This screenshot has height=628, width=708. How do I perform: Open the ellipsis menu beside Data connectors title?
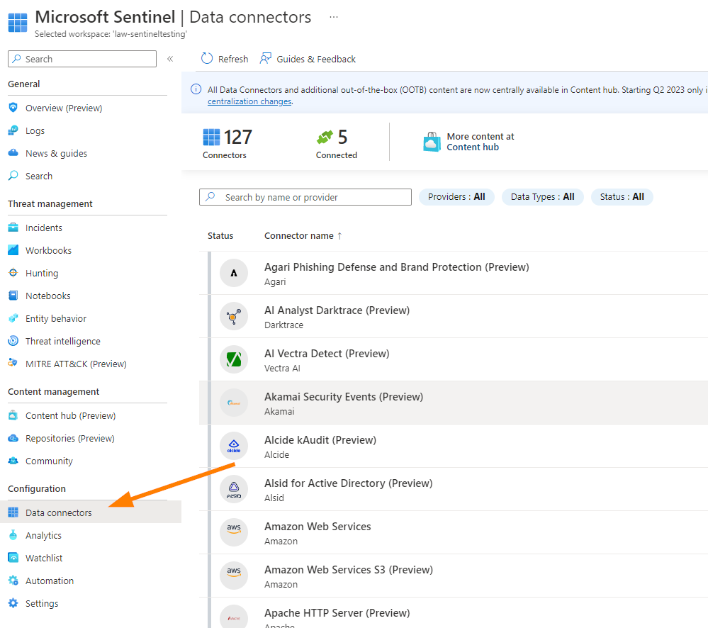[334, 17]
